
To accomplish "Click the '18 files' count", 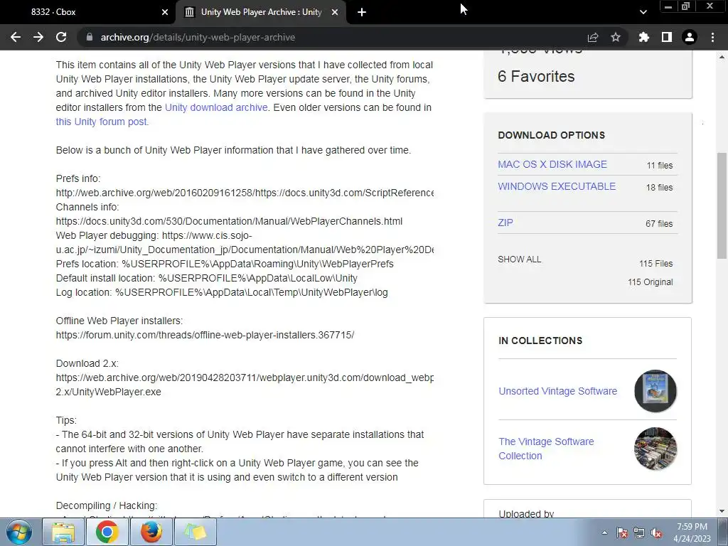I will pyautogui.click(x=659, y=187).
